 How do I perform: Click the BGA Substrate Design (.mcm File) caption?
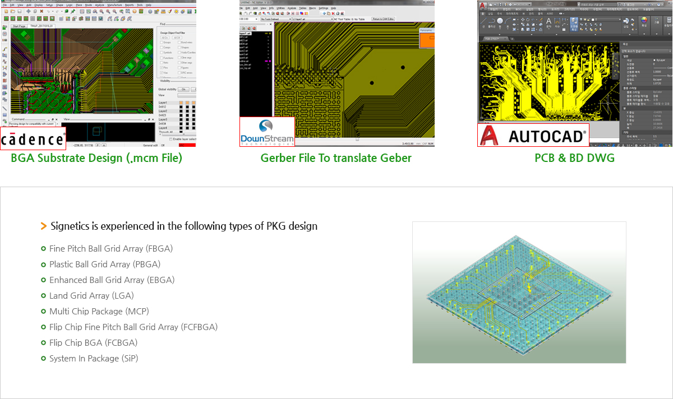(x=96, y=158)
